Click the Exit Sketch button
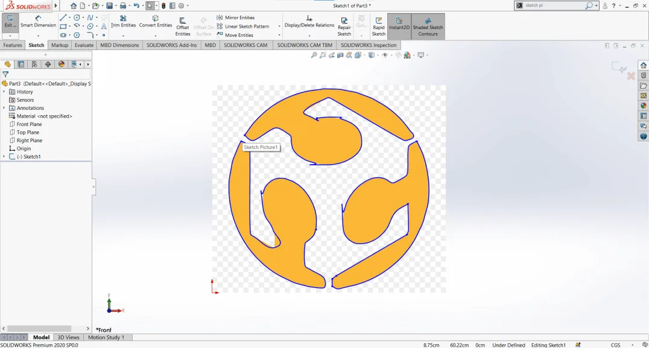This screenshot has width=649, height=348. [10, 22]
